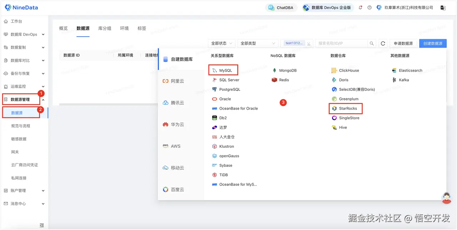Switch to the 库分组 tab

[105, 28]
